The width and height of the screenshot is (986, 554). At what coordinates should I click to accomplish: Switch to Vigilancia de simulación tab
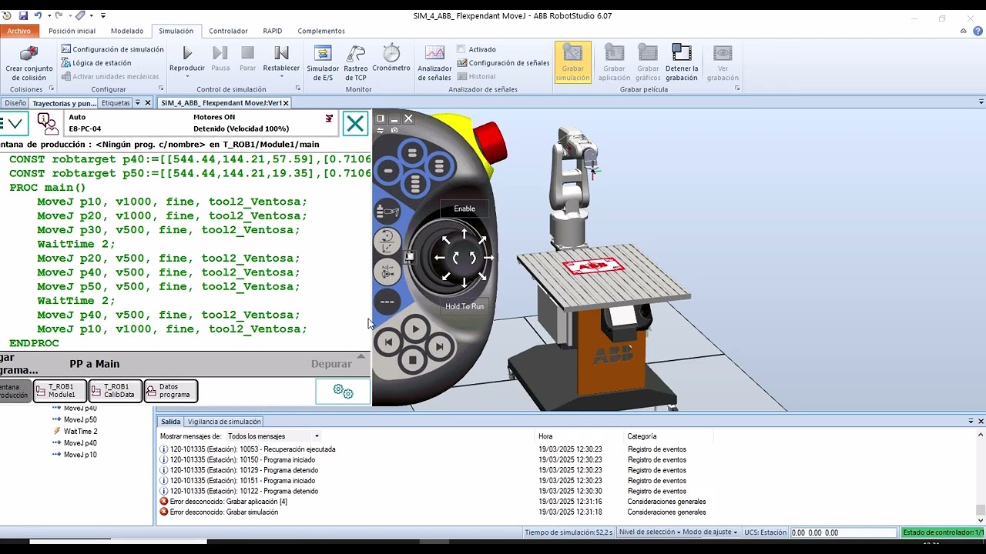(224, 422)
